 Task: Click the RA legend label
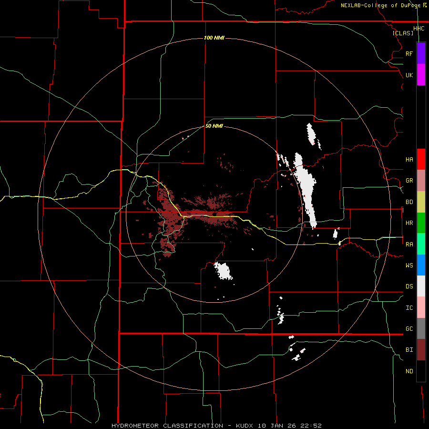pyautogui.click(x=409, y=245)
